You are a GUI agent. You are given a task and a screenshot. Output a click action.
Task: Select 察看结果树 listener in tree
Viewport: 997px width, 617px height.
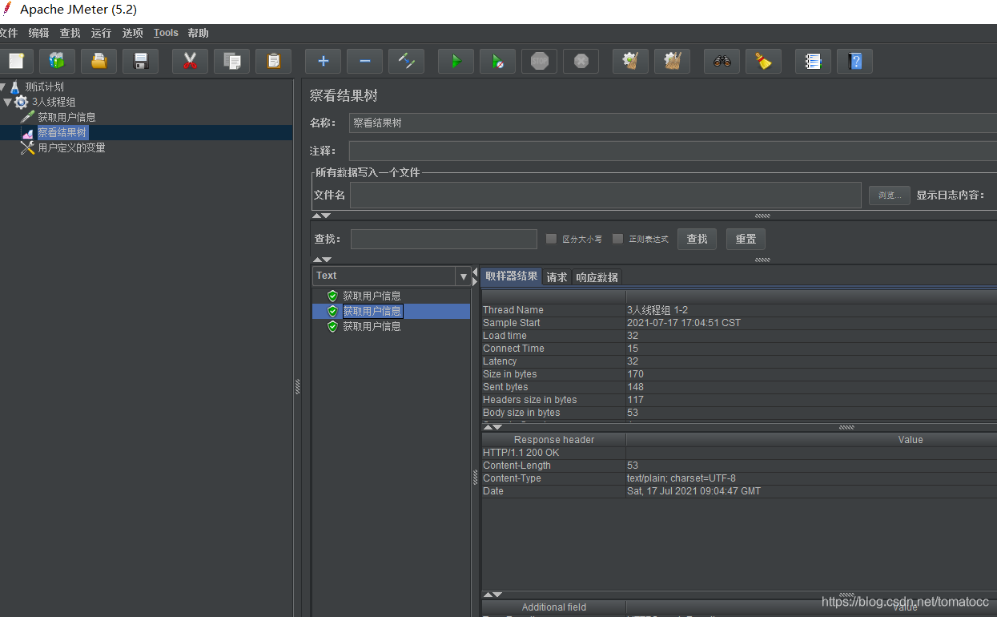click(x=62, y=132)
